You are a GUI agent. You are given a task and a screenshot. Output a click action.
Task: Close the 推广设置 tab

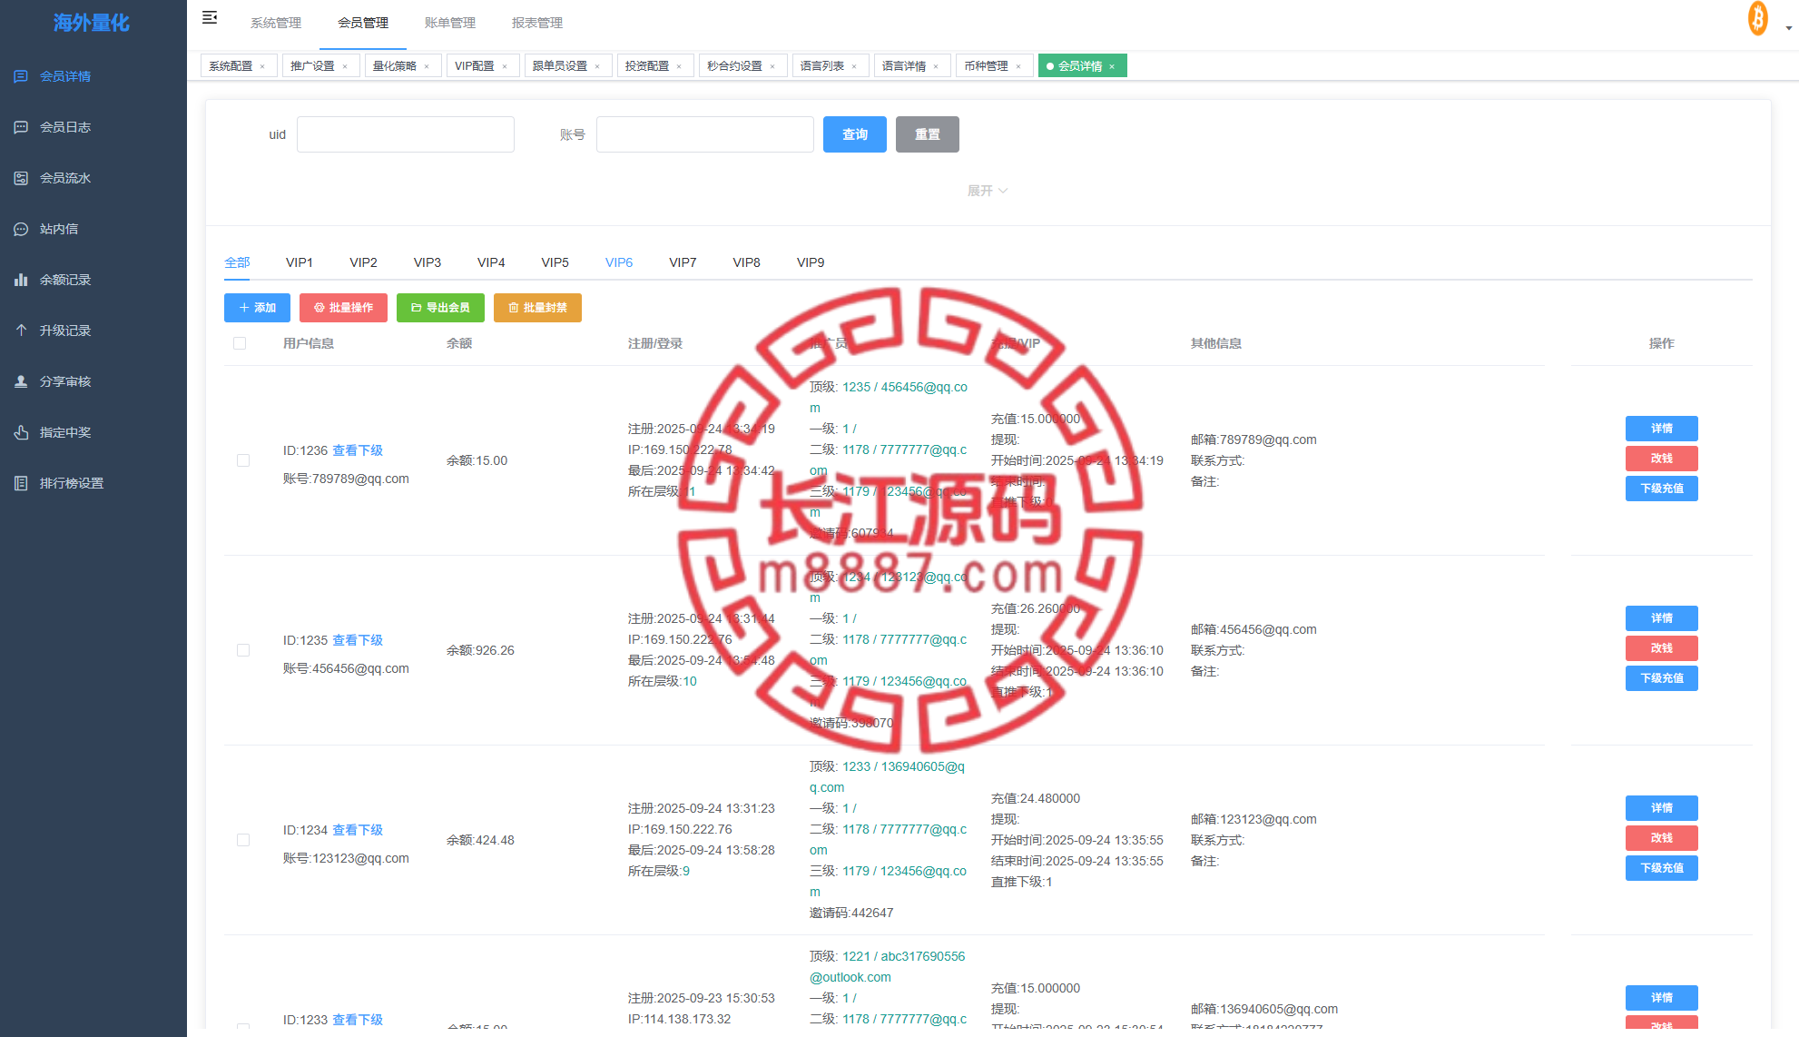coord(345,66)
